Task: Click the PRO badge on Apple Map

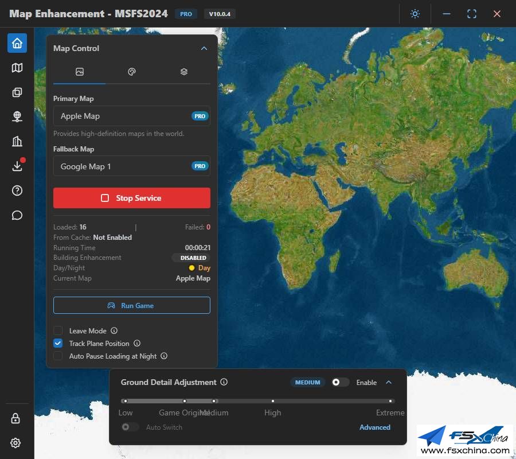Action: pos(200,116)
